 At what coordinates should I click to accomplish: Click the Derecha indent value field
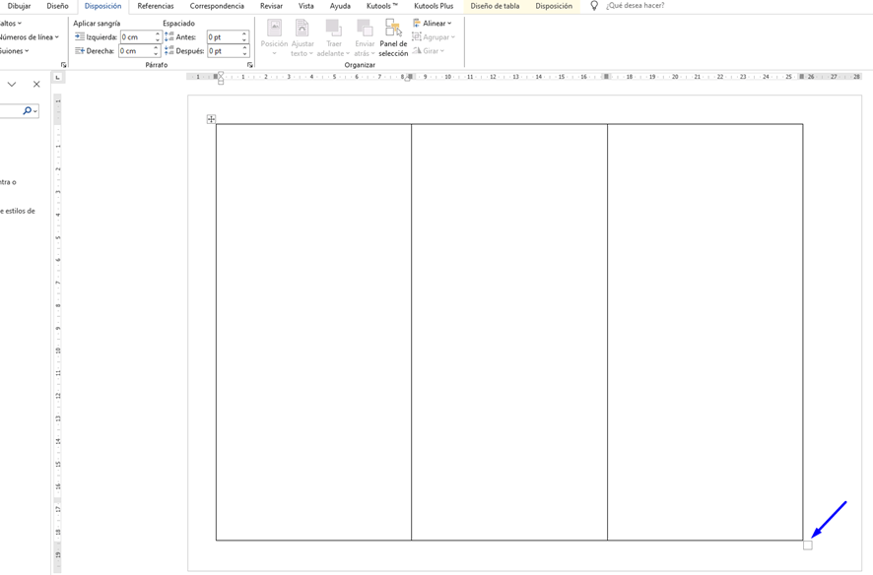135,51
